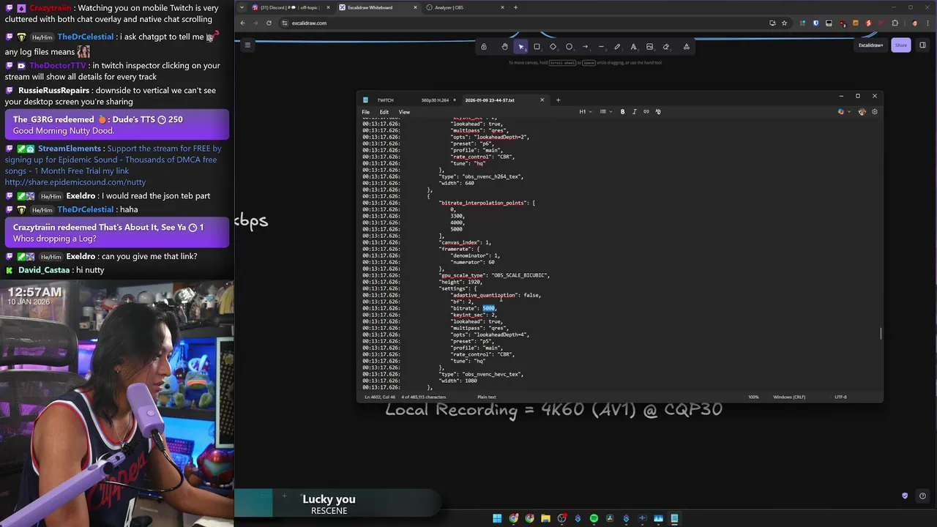Select the Ellipse shape tool
The width and height of the screenshot is (937, 527).
569,47
